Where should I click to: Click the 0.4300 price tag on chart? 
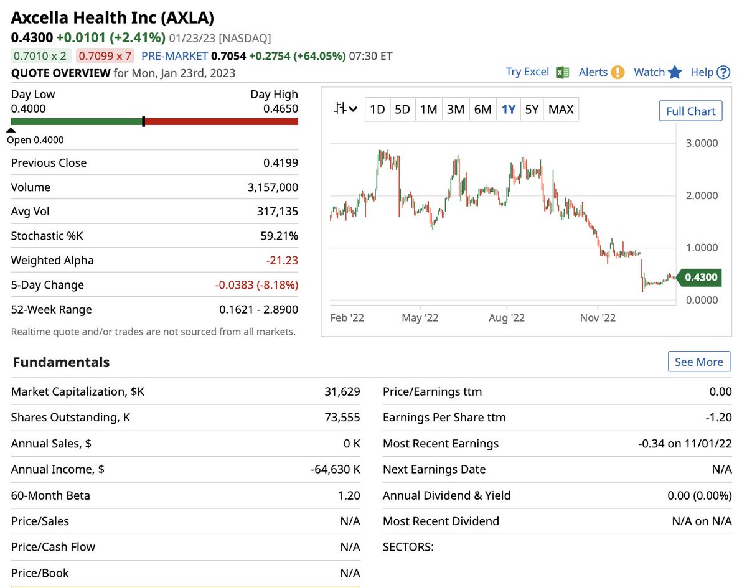[699, 278]
